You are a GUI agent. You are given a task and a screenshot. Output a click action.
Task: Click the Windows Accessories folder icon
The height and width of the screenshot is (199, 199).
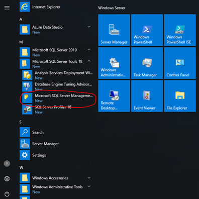click(25, 178)
